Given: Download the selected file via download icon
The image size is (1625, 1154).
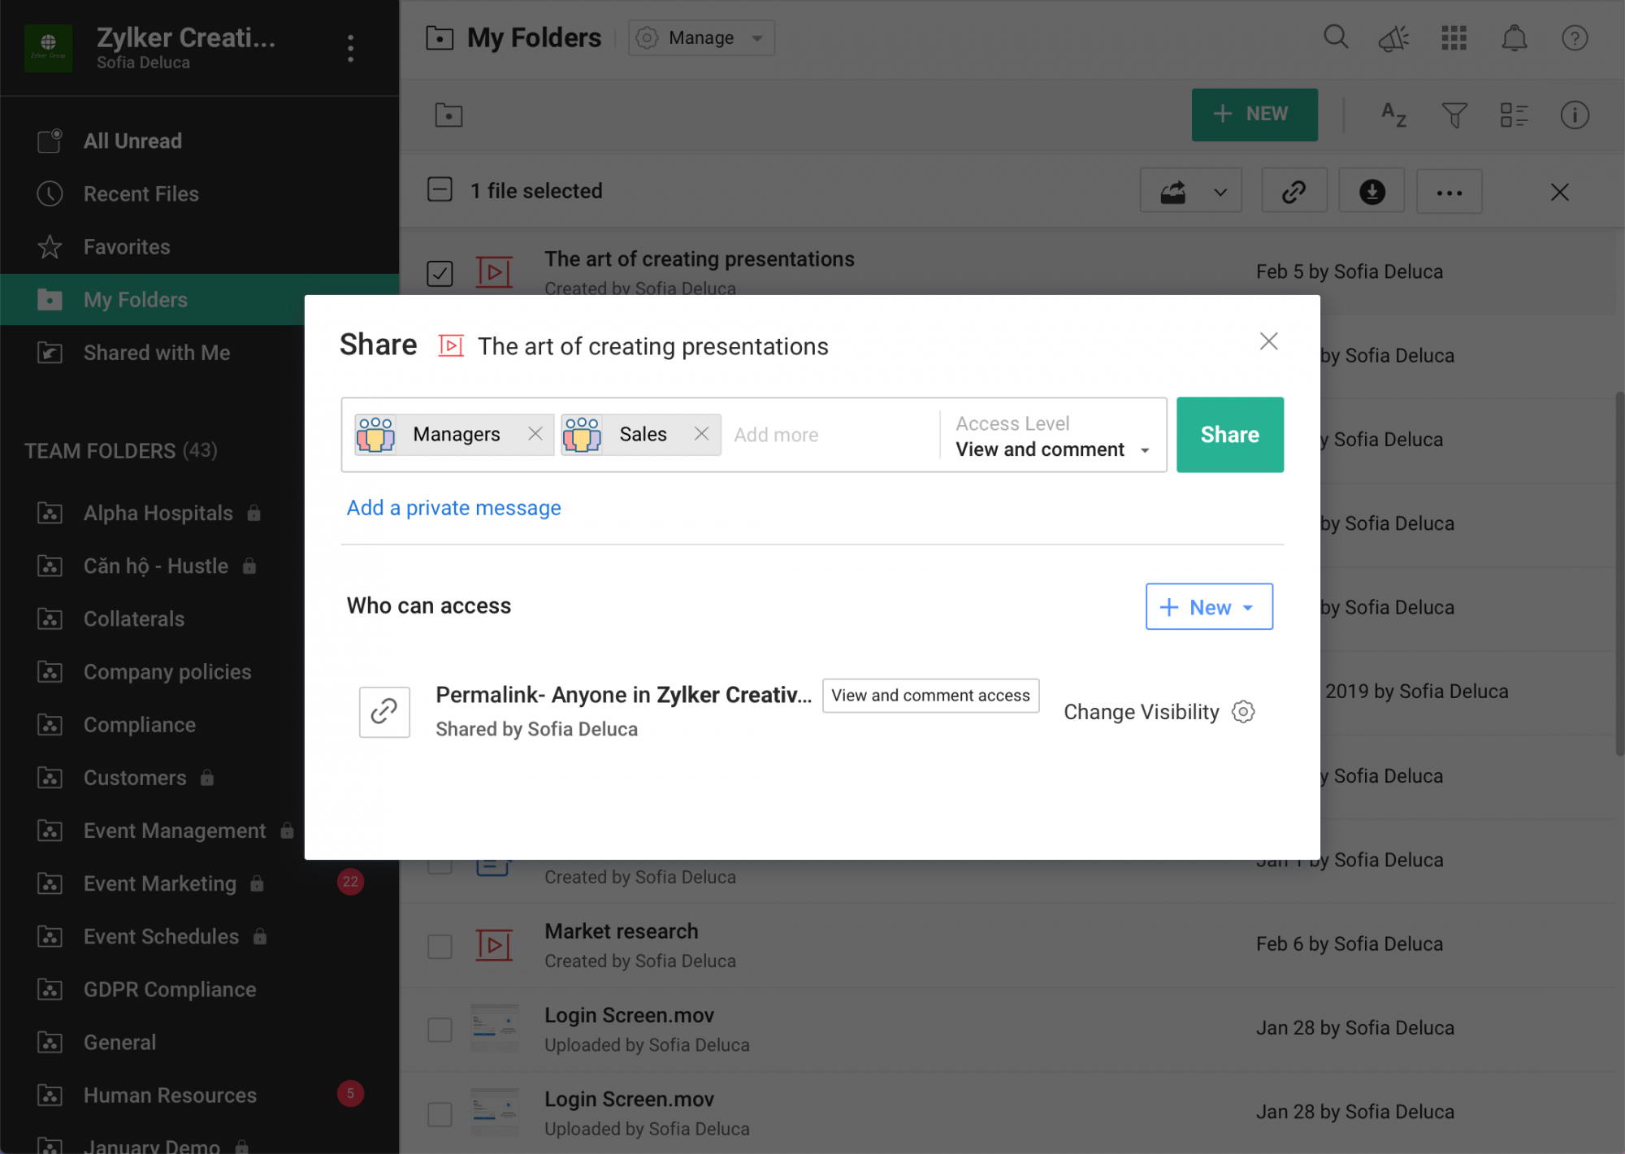Looking at the screenshot, I should pyautogui.click(x=1371, y=190).
